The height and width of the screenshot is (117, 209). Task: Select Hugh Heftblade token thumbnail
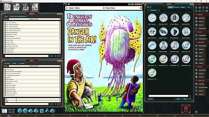pyautogui.click(x=152, y=32)
